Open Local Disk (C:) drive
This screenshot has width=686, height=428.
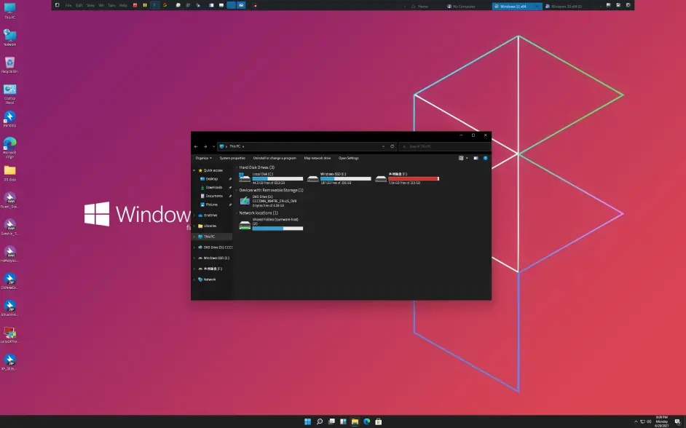(x=271, y=178)
